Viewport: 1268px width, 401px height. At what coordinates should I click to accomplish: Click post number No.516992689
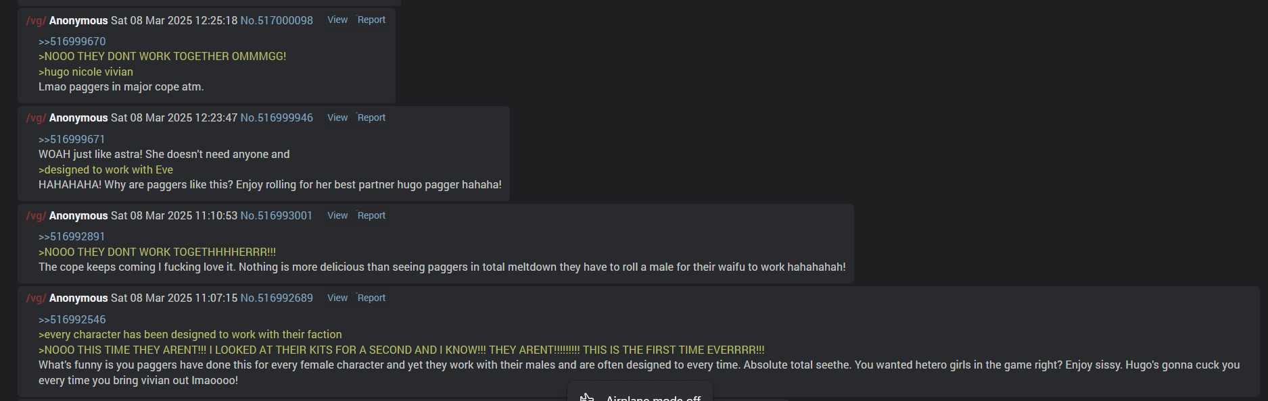point(277,298)
